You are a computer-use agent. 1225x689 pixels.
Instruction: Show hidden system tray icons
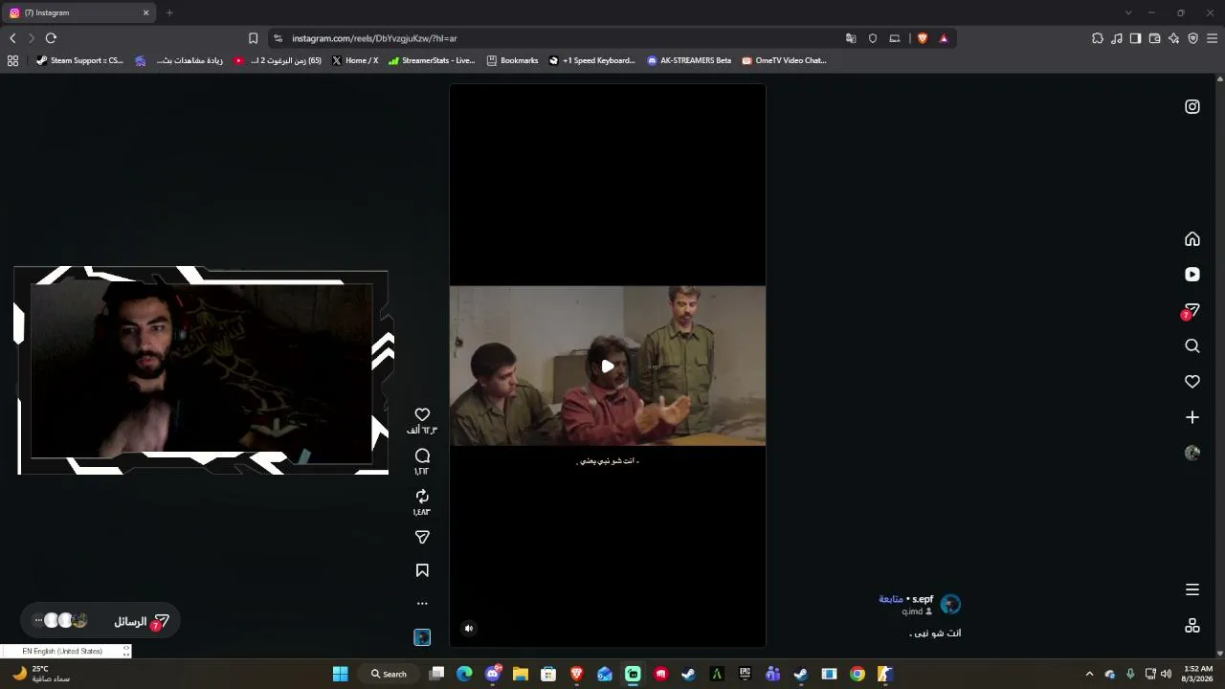click(1089, 674)
